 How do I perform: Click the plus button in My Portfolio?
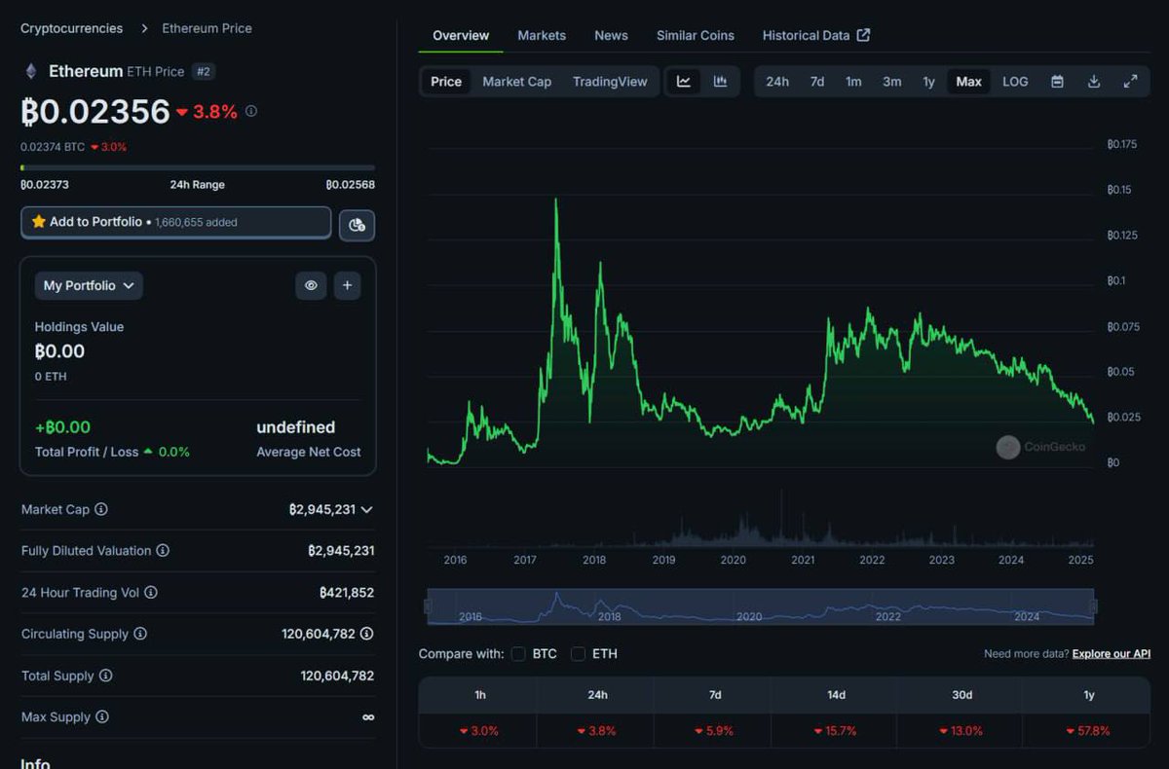[348, 285]
